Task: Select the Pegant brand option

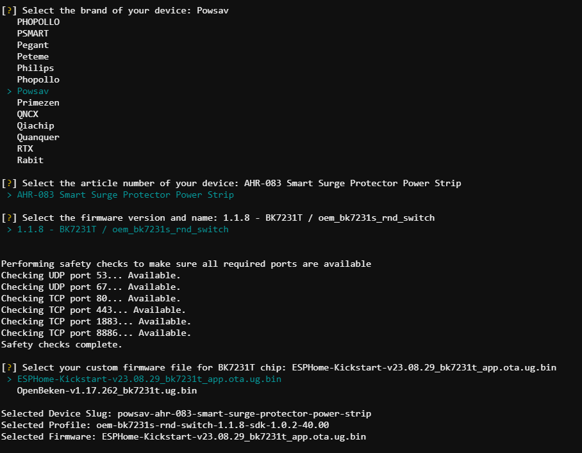Action: coord(33,45)
